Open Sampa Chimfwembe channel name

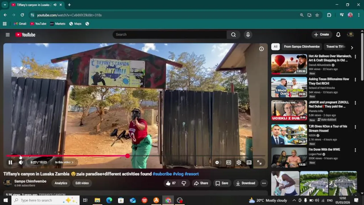coord(30,181)
